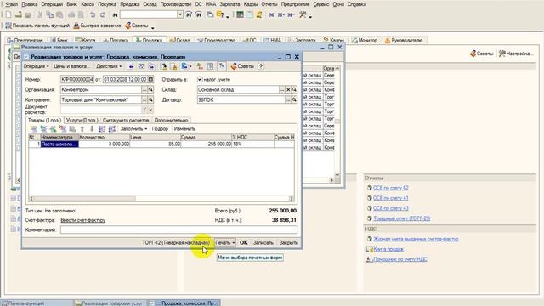Click the horizontal scrollbar of goods table
This screenshot has width=544, height=306.
pyautogui.click(x=161, y=199)
